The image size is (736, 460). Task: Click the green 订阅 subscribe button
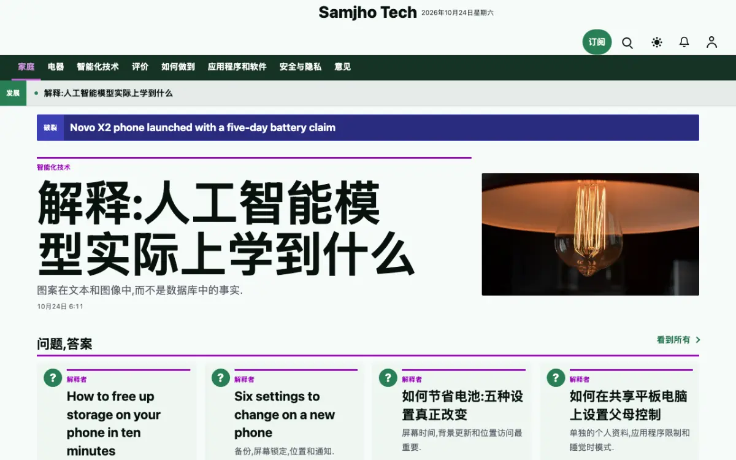[x=597, y=42]
